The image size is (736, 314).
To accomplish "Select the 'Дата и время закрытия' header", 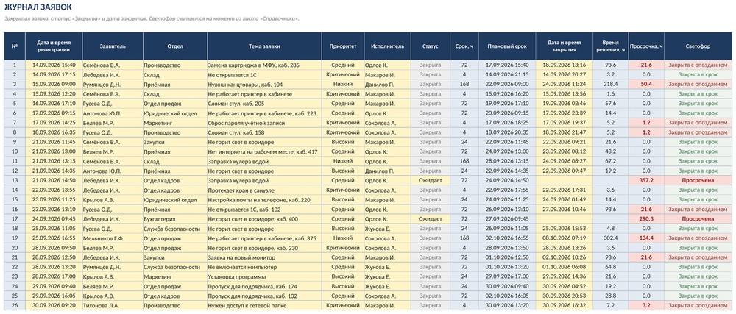I will [564, 46].
